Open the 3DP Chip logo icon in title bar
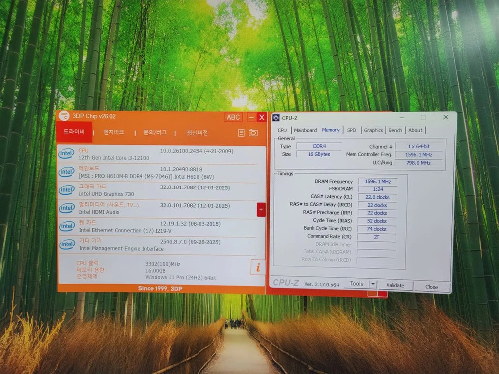 tap(64, 116)
